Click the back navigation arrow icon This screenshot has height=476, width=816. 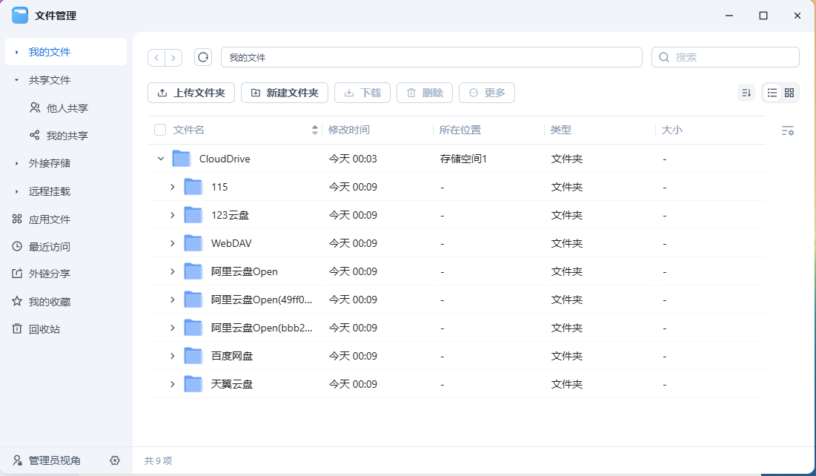click(x=156, y=56)
